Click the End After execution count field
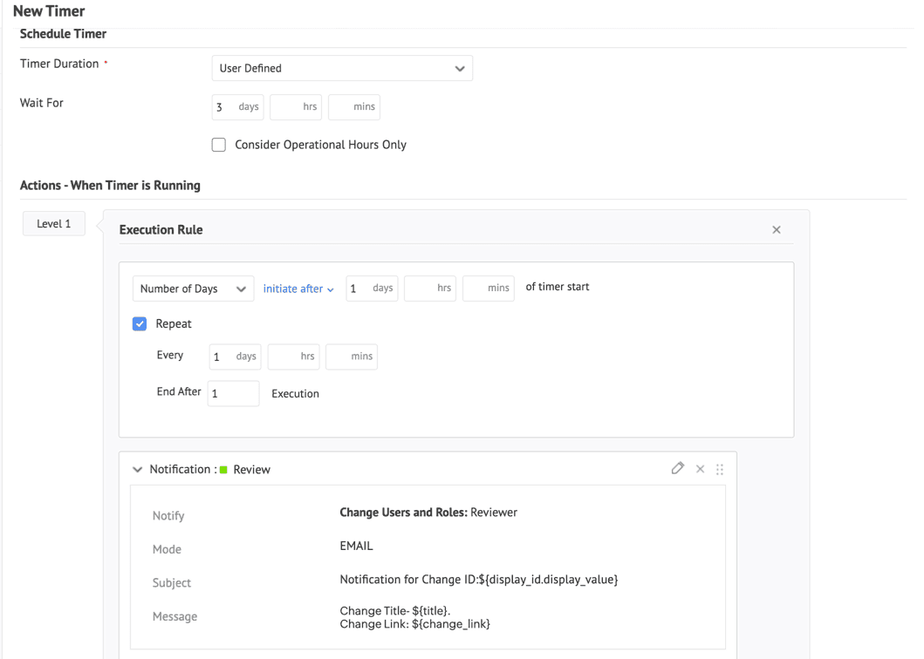The height and width of the screenshot is (659, 924). pos(233,393)
